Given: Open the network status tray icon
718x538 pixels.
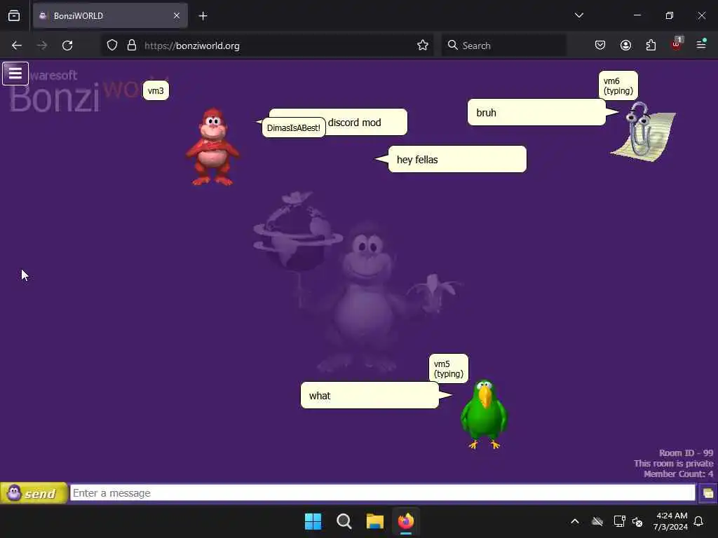Looking at the screenshot, I should click(x=619, y=521).
